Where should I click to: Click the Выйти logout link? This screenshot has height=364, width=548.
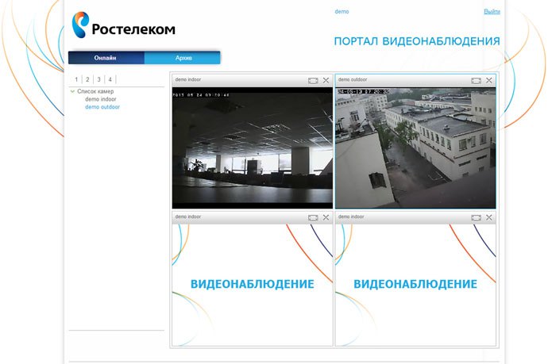pyautogui.click(x=492, y=12)
